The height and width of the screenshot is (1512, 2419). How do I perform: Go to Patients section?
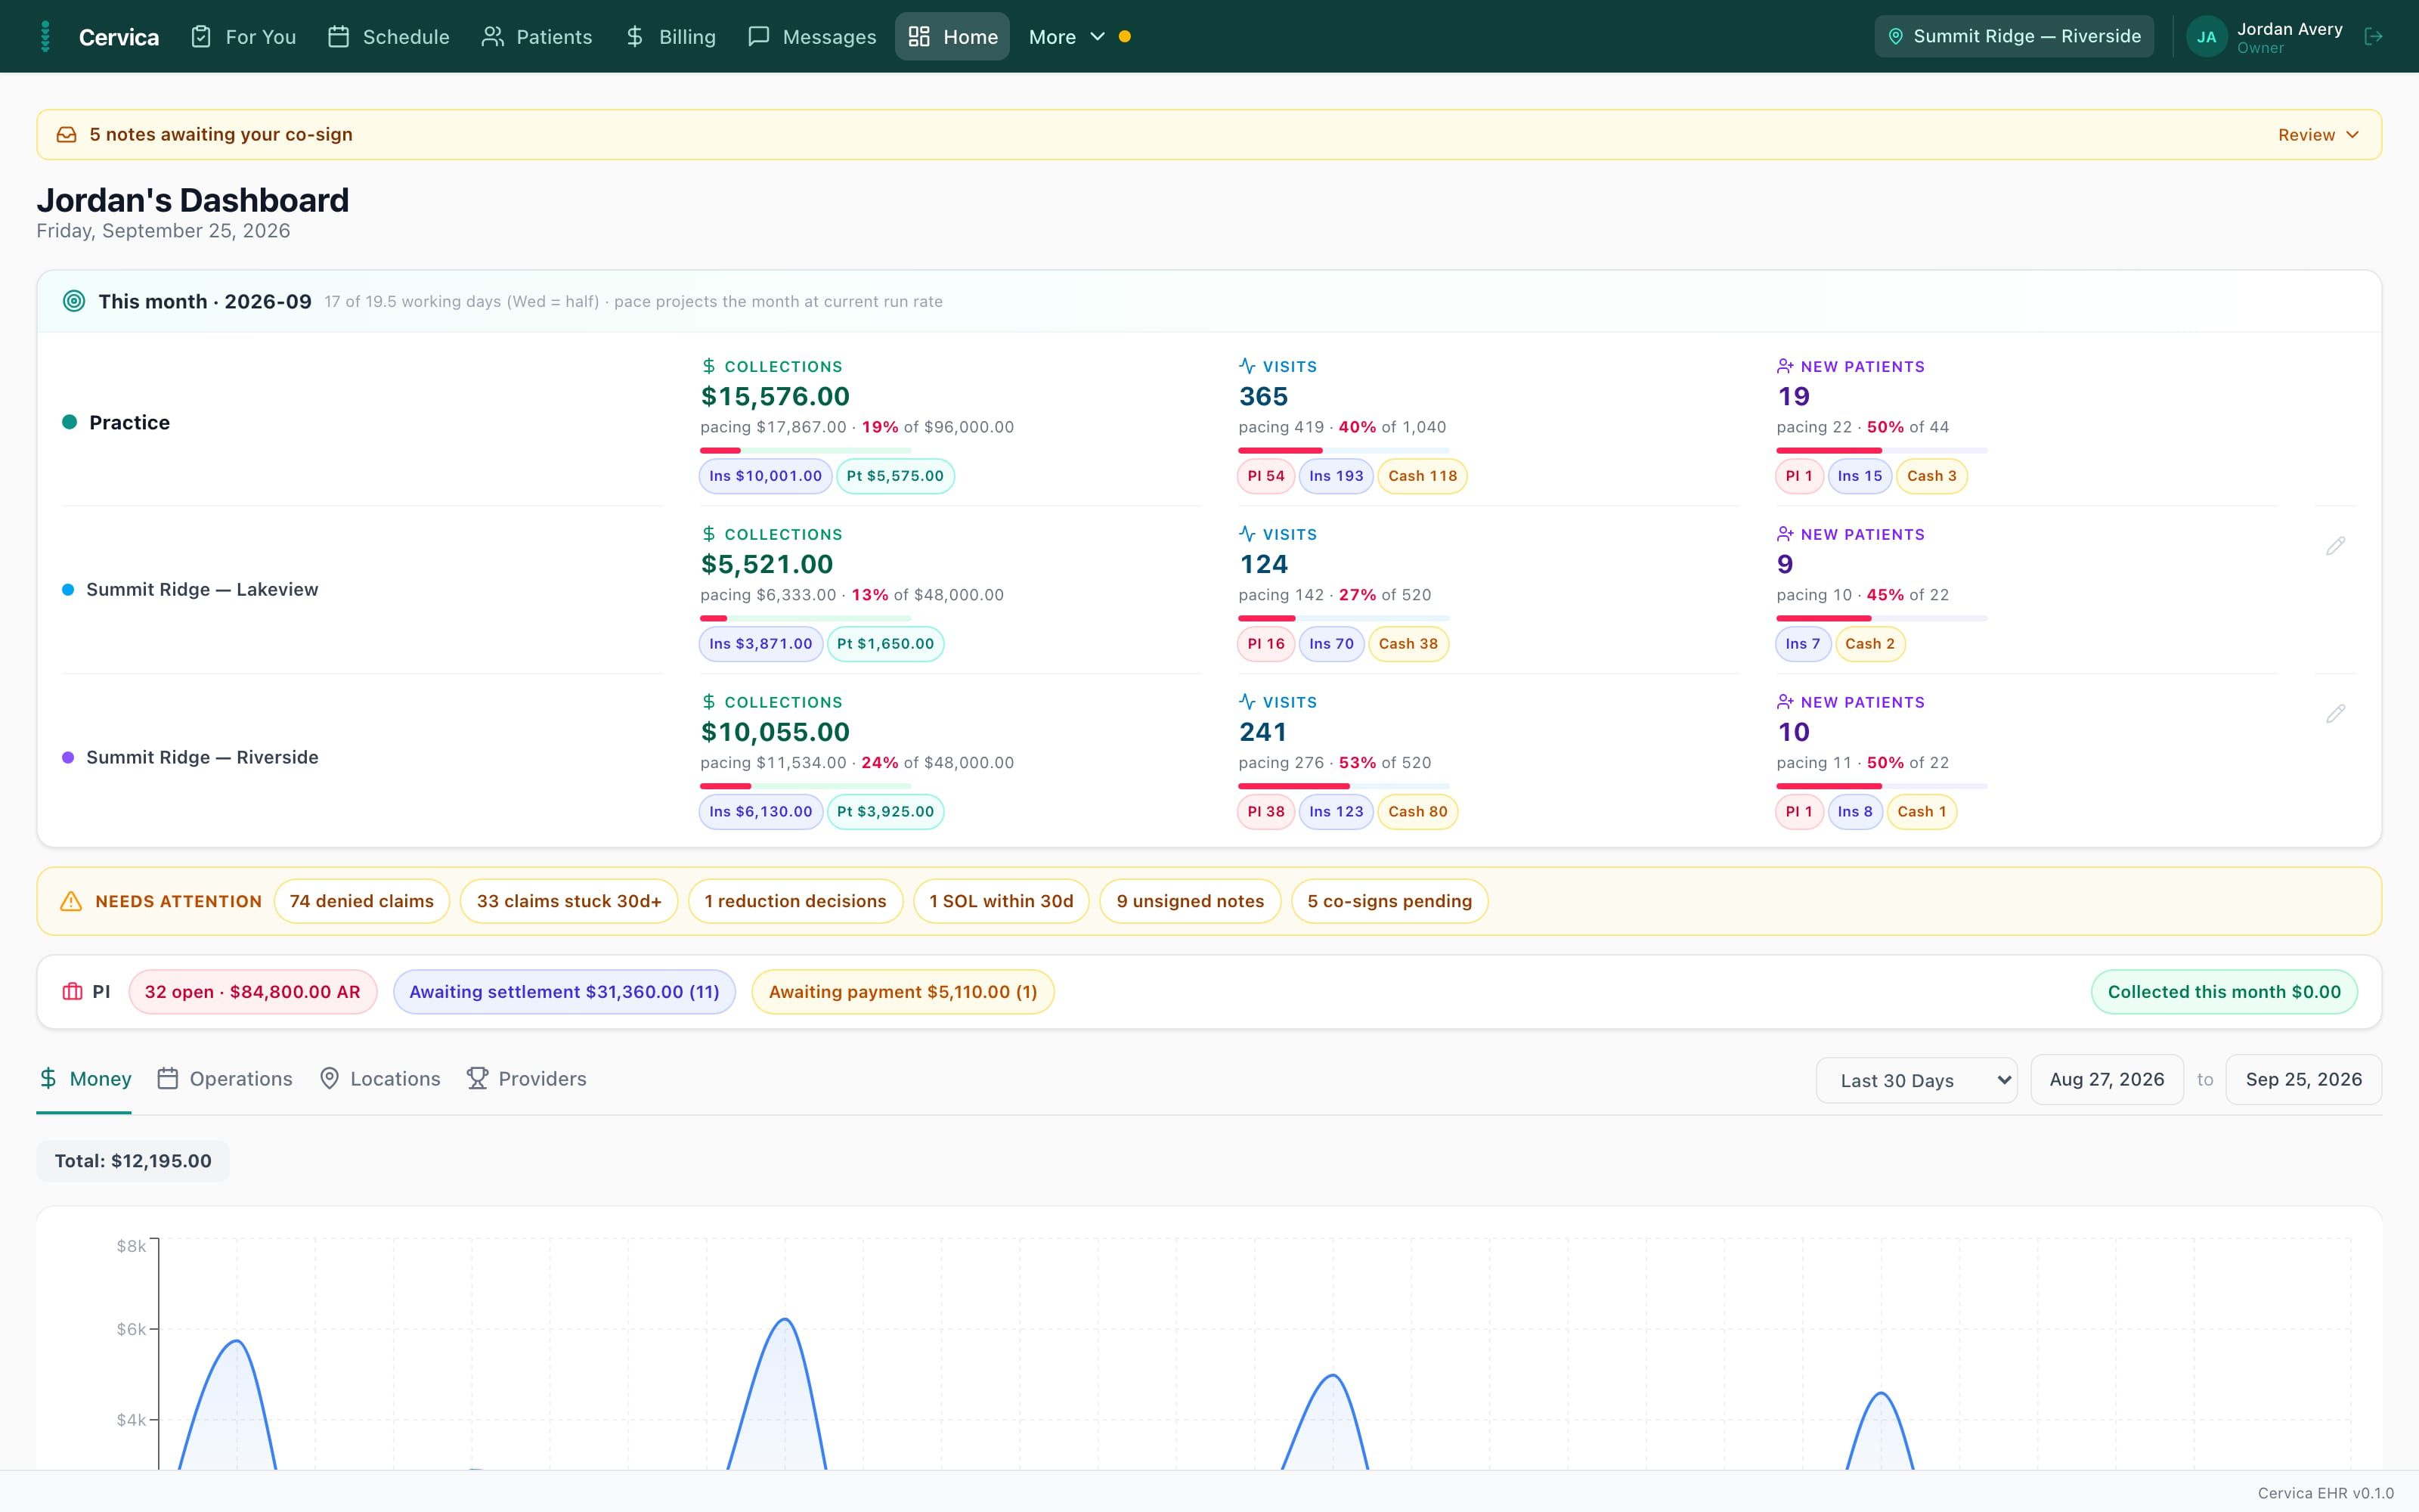pos(537,37)
